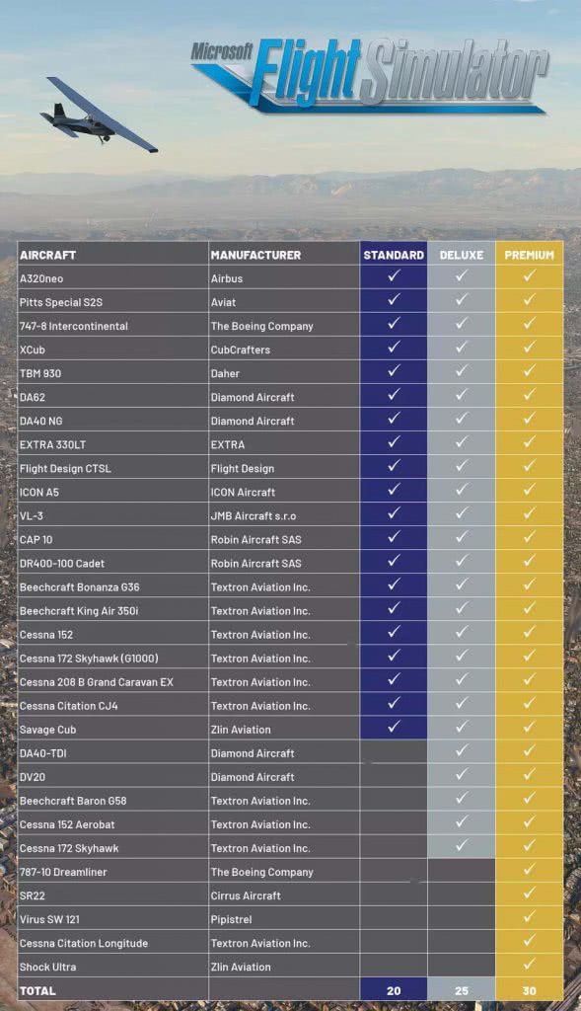This screenshot has width=581, height=1011.
Task: Click the Premium checkmark for SR22
Action: click(529, 894)
